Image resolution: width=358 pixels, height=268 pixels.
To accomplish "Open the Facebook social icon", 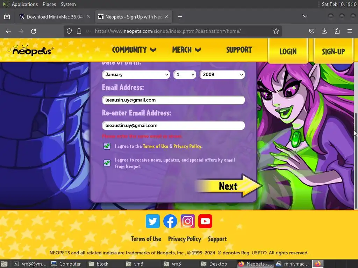I will (x=170, y=221).
